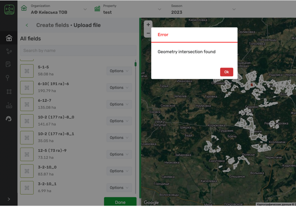Open Options for field 5-1-5
This screenshot has height=207, width=296.
tap(119, 71)
